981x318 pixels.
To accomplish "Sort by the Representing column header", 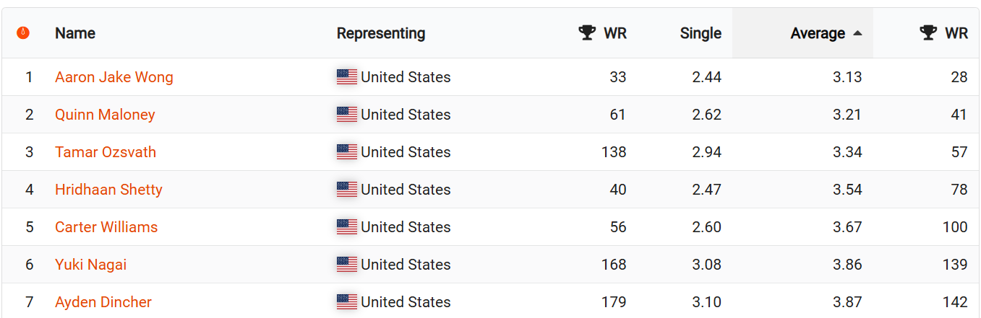I will tap(381, 33).
